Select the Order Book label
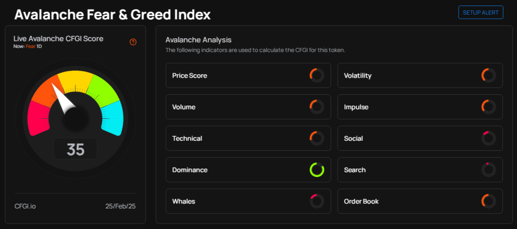Image resolution: width=517 pixels, height=229 pixels. [361, 201]
